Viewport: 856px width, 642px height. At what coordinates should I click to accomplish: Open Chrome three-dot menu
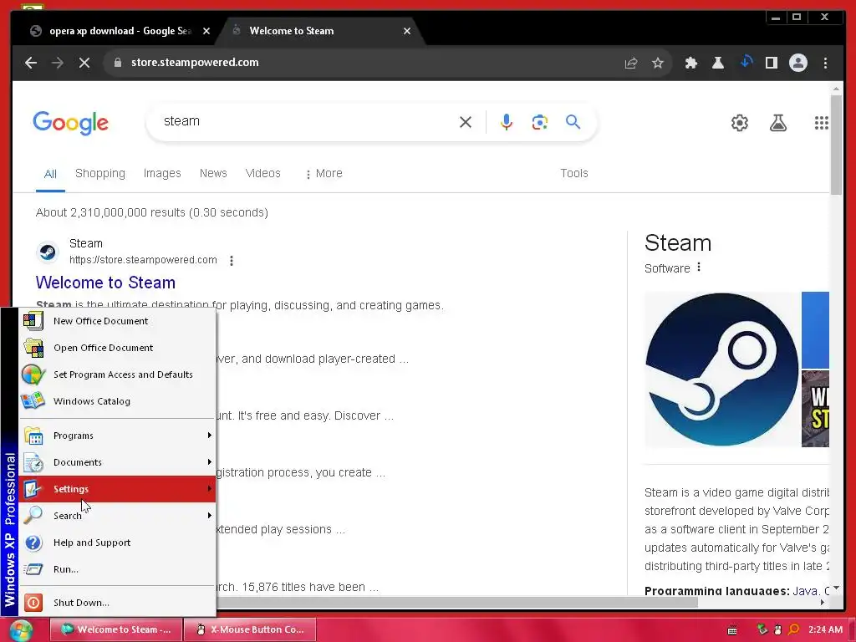(x=825, y=63)
